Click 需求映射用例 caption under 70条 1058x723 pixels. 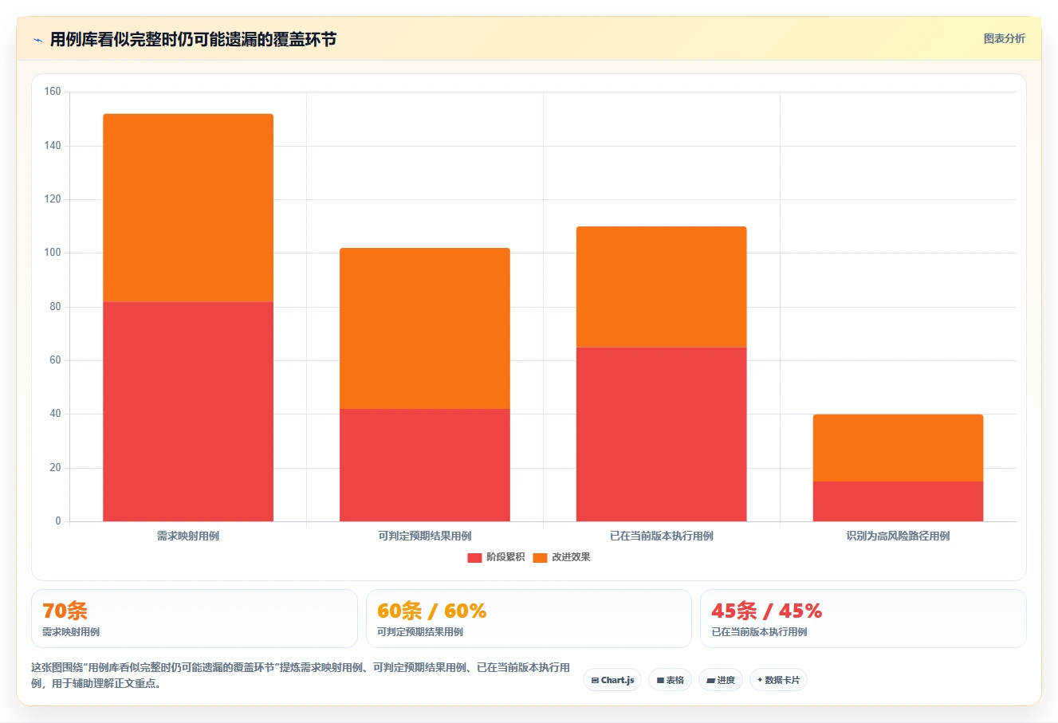tap(71, 632)
